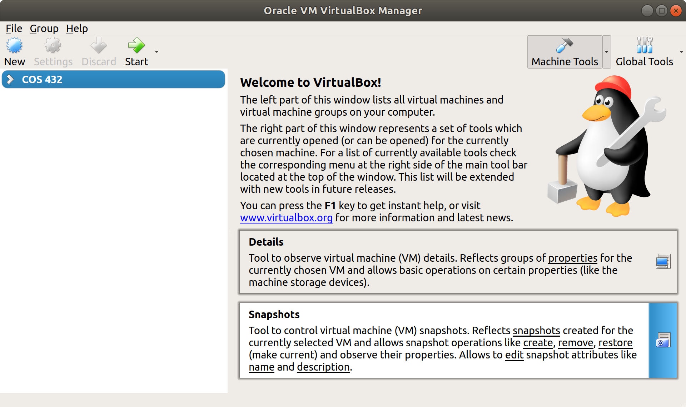686x407 pixels.
Task: Click the snapshots link in Snapshots
Action: 536,331
